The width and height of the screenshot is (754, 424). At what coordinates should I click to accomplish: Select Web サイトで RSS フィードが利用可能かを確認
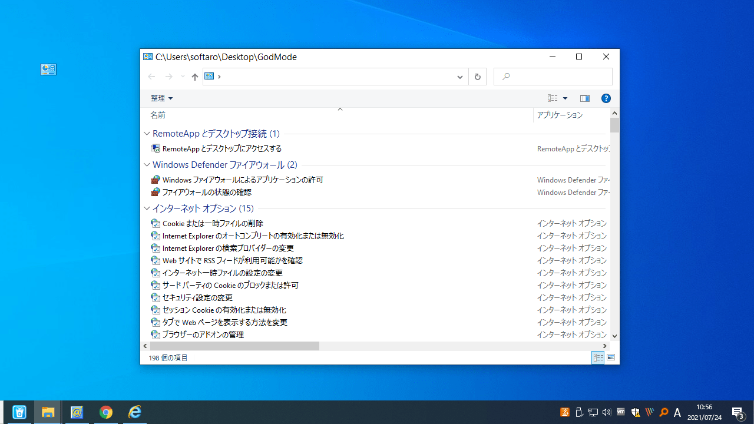click(233, 260)
